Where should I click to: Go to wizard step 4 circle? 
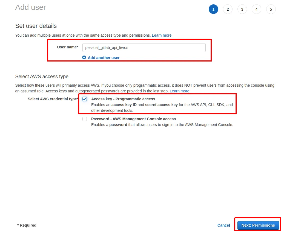[x=256, y=9]
